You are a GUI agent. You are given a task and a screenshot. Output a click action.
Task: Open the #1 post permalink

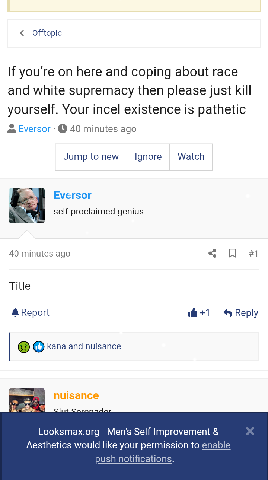pyautogui.click(x=253, y=254)
